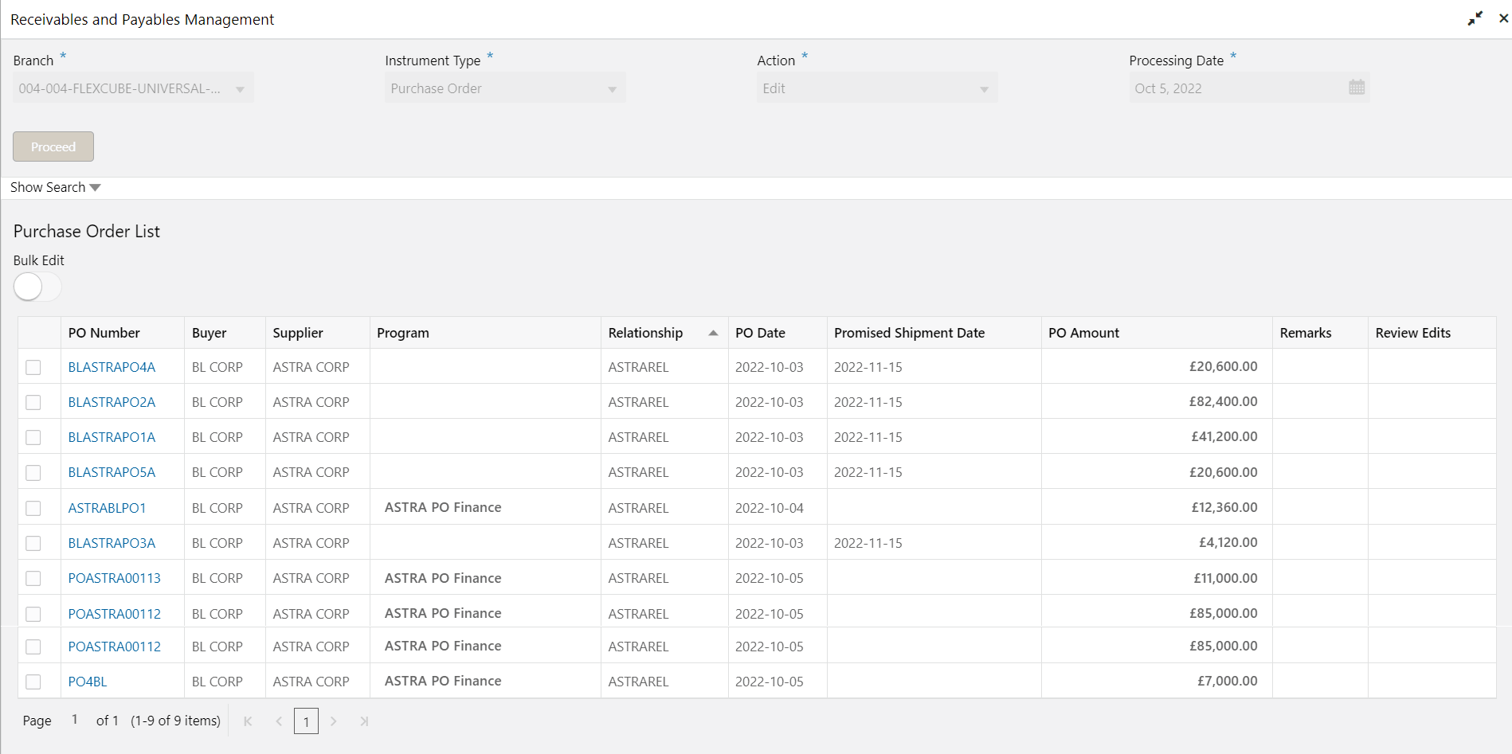Viewport: 1512px width, 754px height.
Task: Go to next page of results
Action: pyautogui.click(x=334, y=721)
